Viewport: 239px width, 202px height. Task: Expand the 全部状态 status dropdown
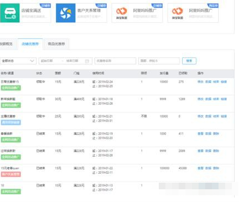(18, 61)
